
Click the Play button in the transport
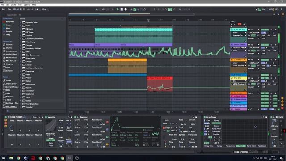[x=118, y=9]
